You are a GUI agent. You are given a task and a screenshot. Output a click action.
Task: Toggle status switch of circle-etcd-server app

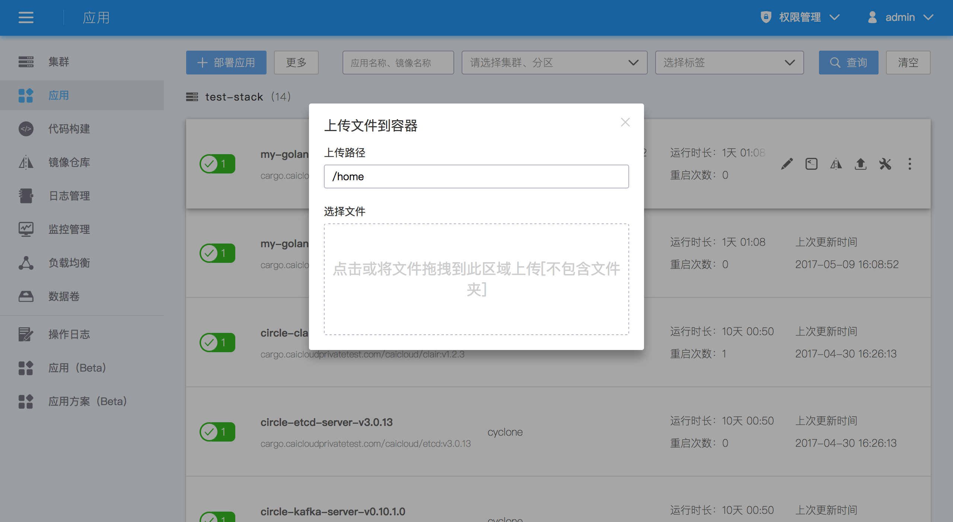[217, 432]
